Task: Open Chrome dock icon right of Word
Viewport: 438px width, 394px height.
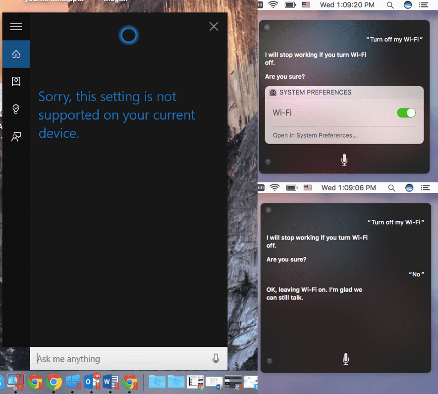Action: click(x=129, y=382)
